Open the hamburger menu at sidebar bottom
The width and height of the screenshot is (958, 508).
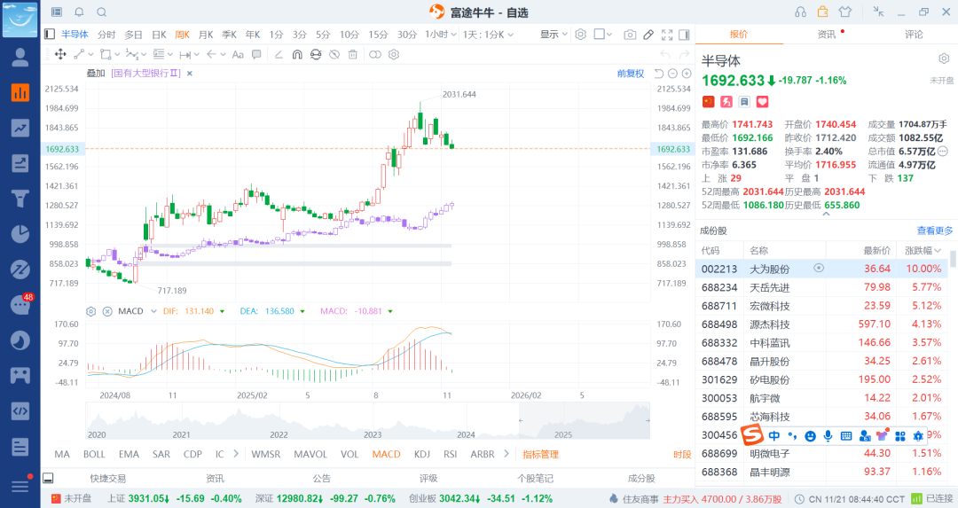(x=20, y=486)
